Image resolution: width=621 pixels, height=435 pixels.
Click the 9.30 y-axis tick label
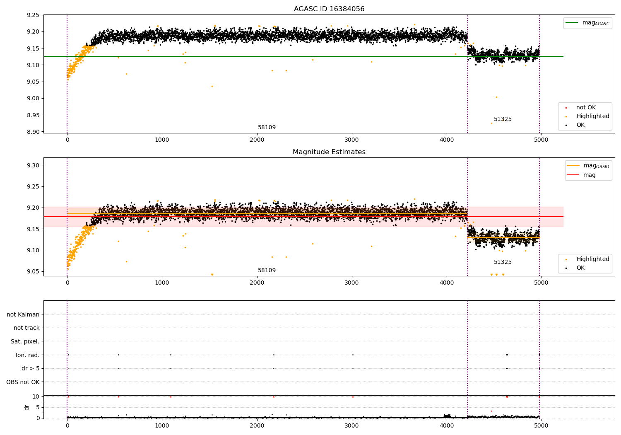coord(32,165)
